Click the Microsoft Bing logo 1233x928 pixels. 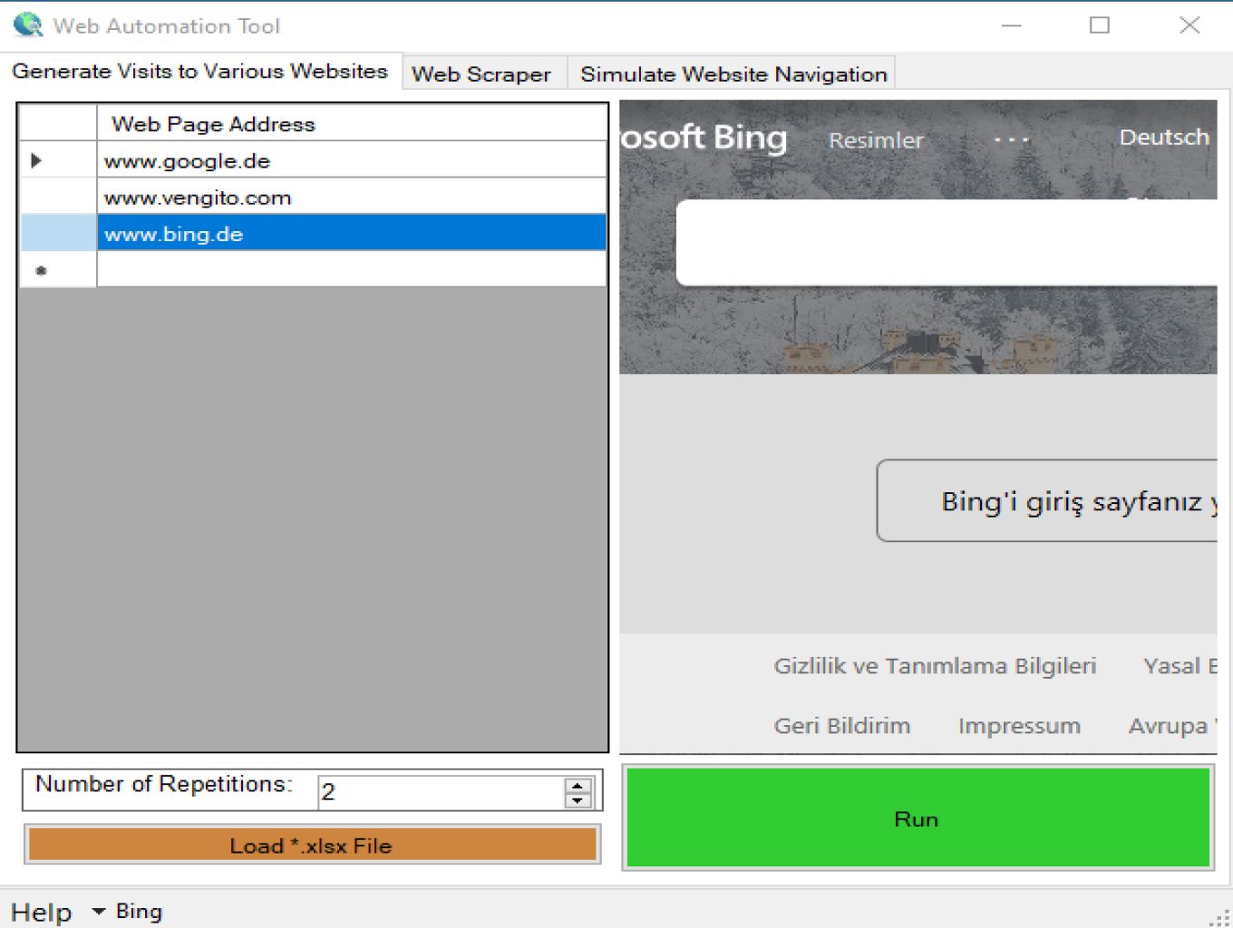[x=704, y=137]
